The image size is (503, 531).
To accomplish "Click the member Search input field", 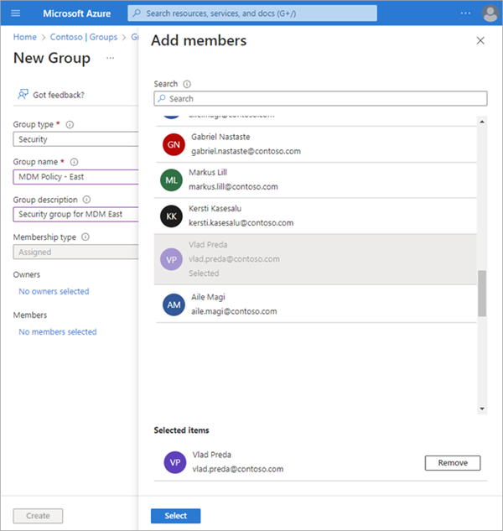I will point(320,99).
